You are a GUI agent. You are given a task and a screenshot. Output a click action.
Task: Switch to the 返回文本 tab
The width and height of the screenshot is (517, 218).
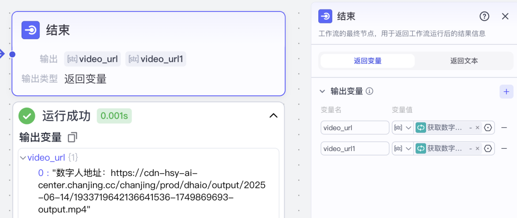coord(464,61)
